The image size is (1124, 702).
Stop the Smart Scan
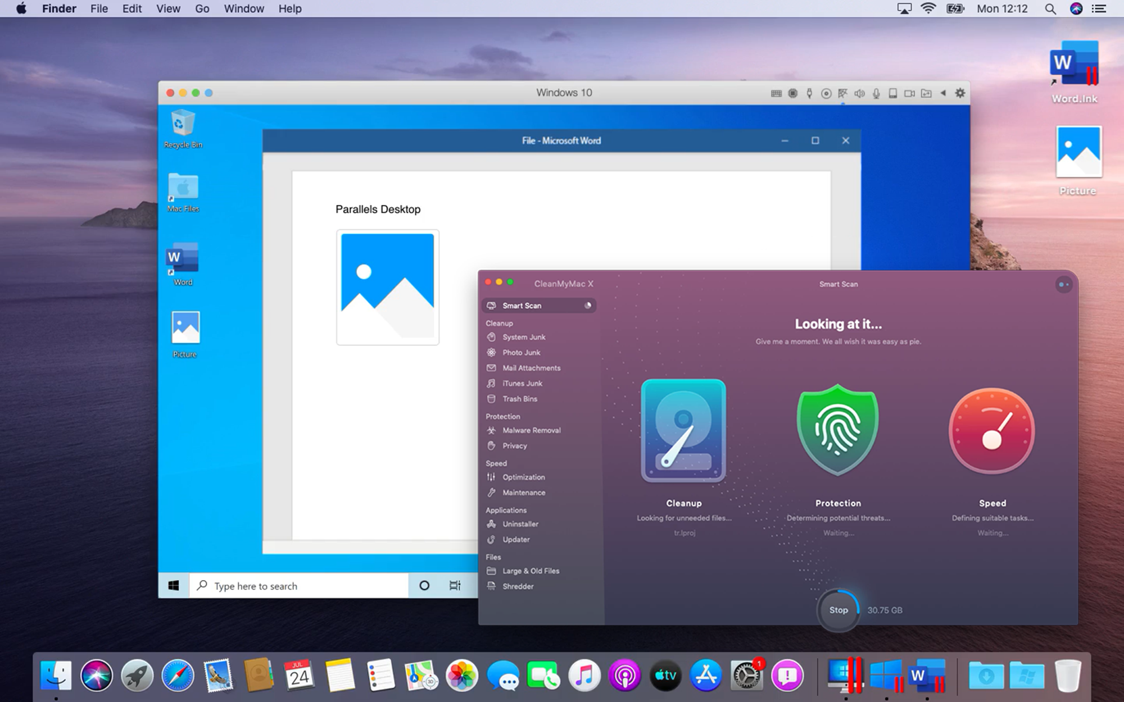[838, 610]
